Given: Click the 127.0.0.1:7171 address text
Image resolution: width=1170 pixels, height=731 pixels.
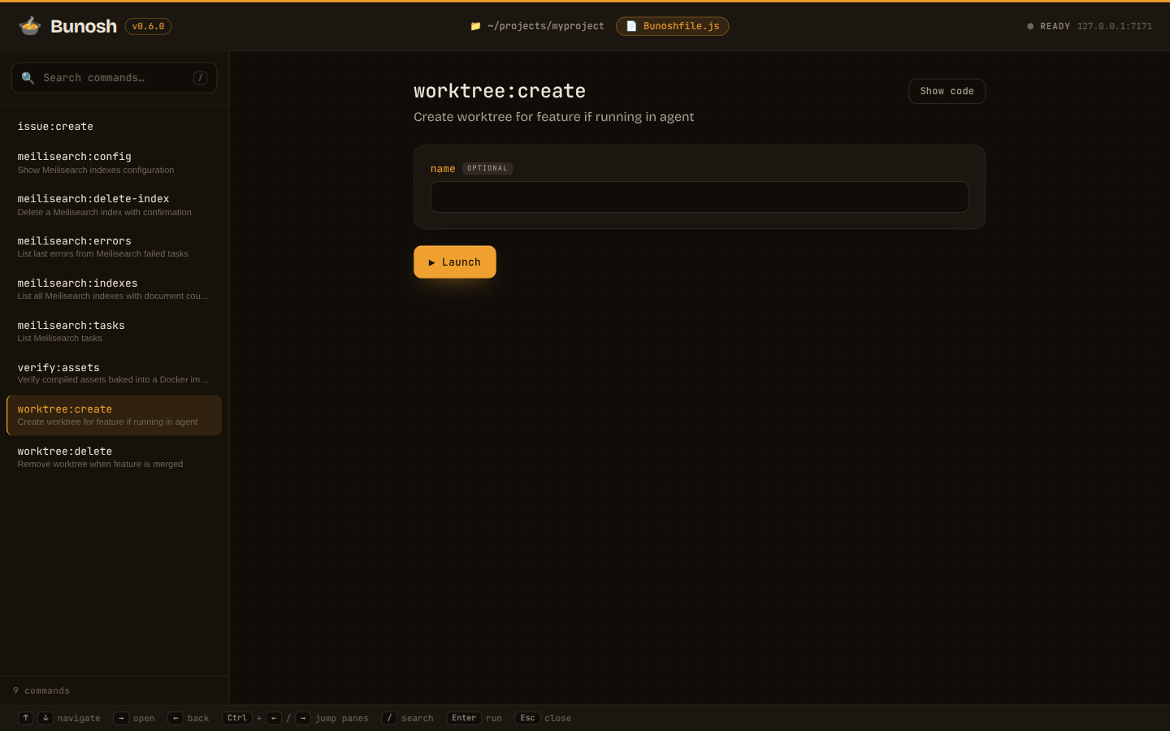Looking at the screenshot, I should click(x=1115, y=26).
